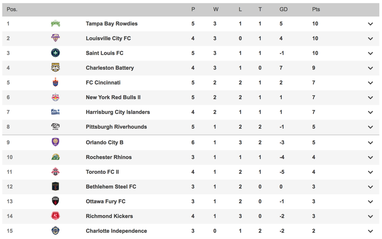
Task: Select the Saint Louis FC badge
Action: tap(55, 53)
